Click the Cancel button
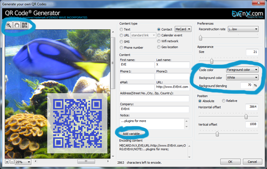The height and width of the screenshot is (169, 267). [252, 162]
